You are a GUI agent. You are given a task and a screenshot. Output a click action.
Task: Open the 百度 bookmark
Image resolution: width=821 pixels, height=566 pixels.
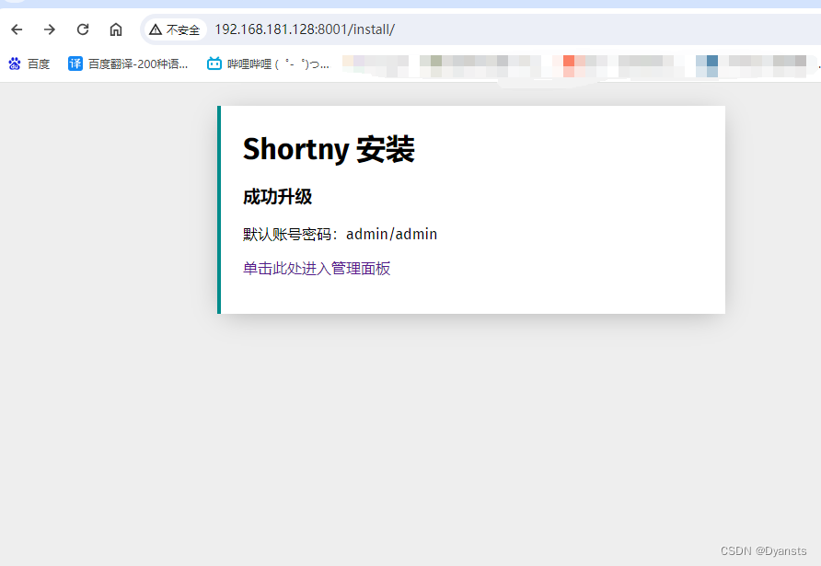(x=29, y=64)
